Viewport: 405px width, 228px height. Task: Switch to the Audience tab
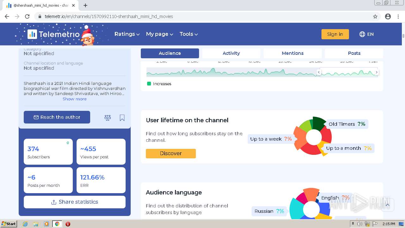tap(170, 53)
